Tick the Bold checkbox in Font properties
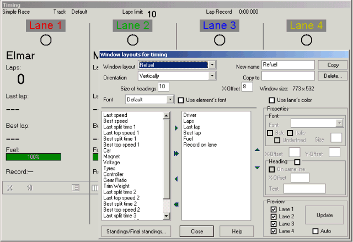This screenshot has width=353, height=242. click(270, 133)
